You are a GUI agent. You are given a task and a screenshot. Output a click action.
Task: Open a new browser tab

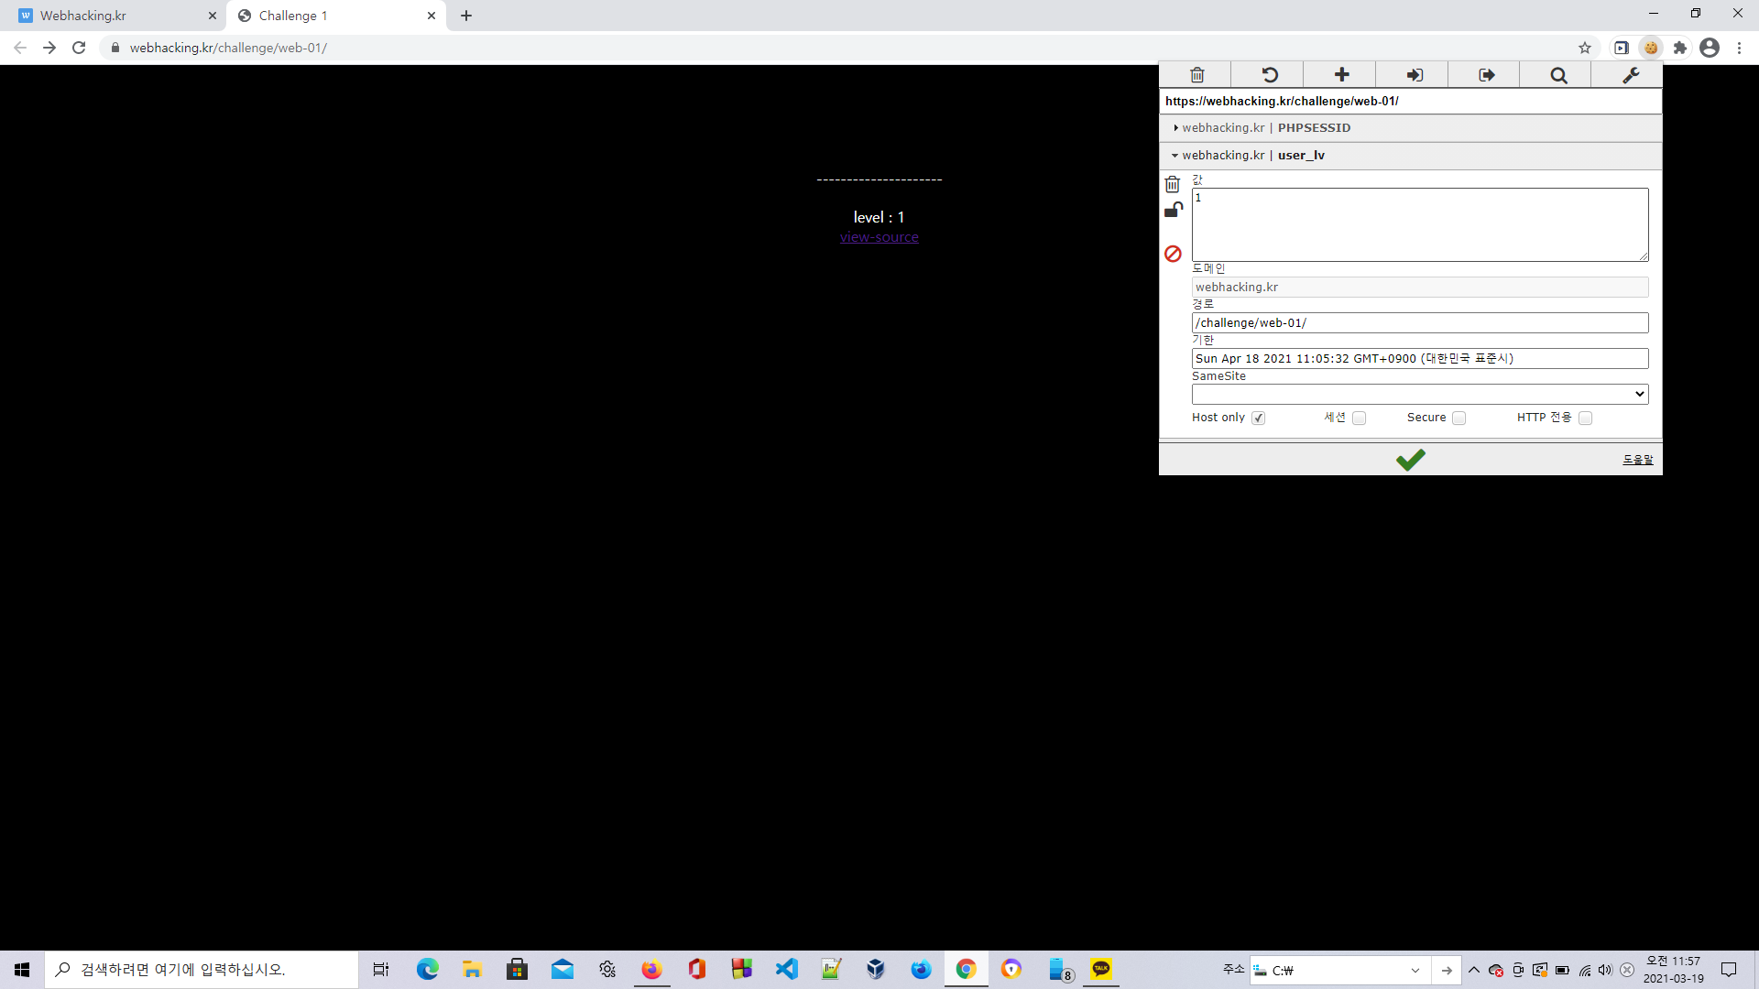click(x=466, y=16)
